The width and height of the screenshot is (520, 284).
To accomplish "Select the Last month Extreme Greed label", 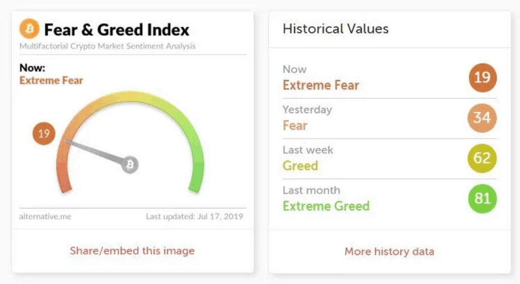I will (326, 206).
